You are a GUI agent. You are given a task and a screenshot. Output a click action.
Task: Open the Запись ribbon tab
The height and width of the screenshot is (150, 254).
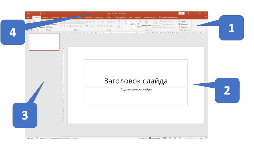109,18
